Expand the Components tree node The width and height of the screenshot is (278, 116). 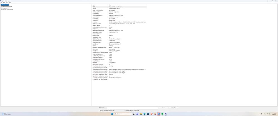1,8
